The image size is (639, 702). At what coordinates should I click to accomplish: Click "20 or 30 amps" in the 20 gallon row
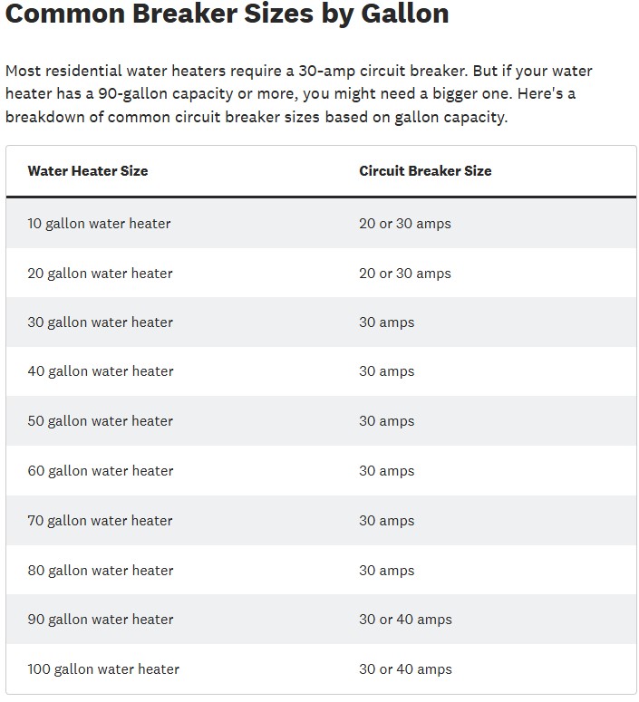point(404,274)
